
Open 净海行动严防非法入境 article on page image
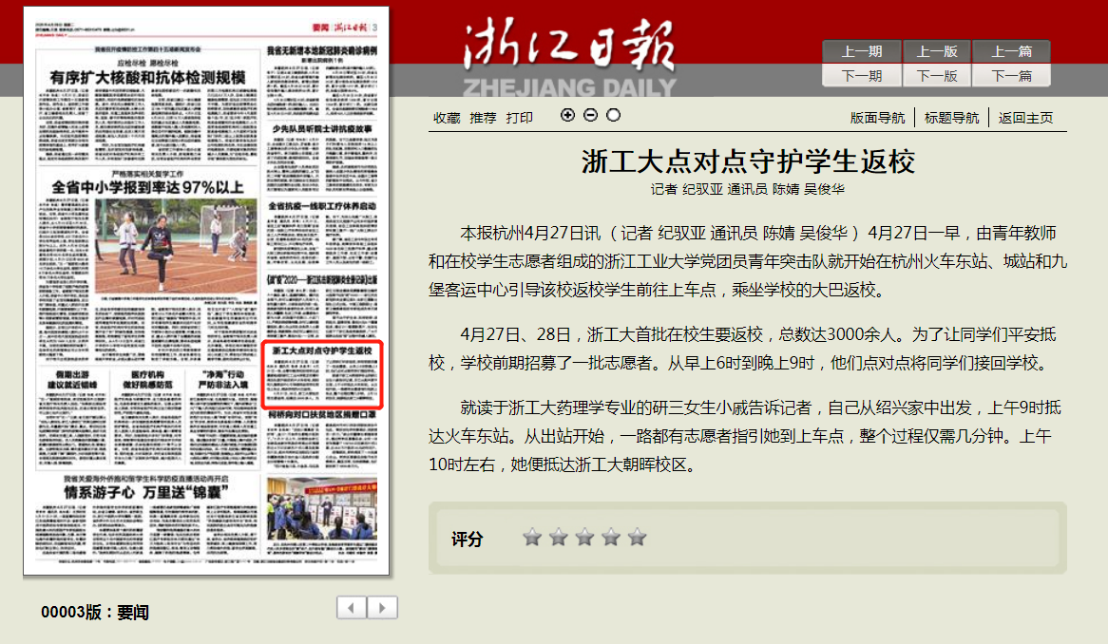point(222,380)
